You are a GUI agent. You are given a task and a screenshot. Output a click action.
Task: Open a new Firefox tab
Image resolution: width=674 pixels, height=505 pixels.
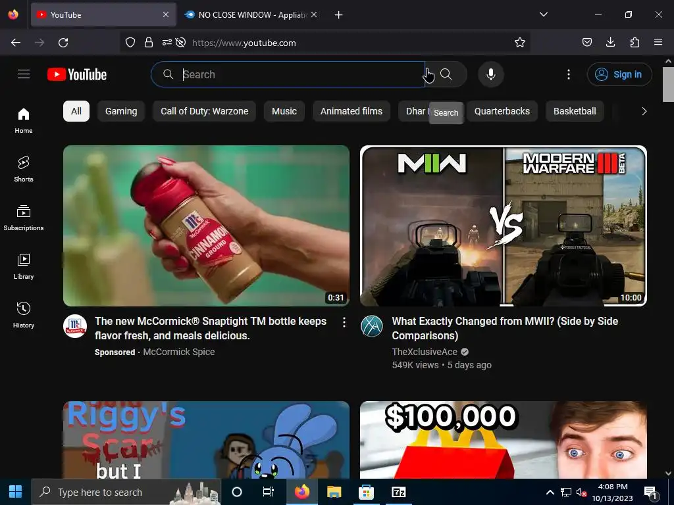point(339,15)
